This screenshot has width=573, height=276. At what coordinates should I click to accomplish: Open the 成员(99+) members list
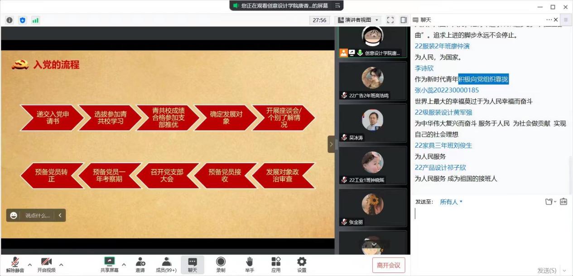click(x=166, y=265)
